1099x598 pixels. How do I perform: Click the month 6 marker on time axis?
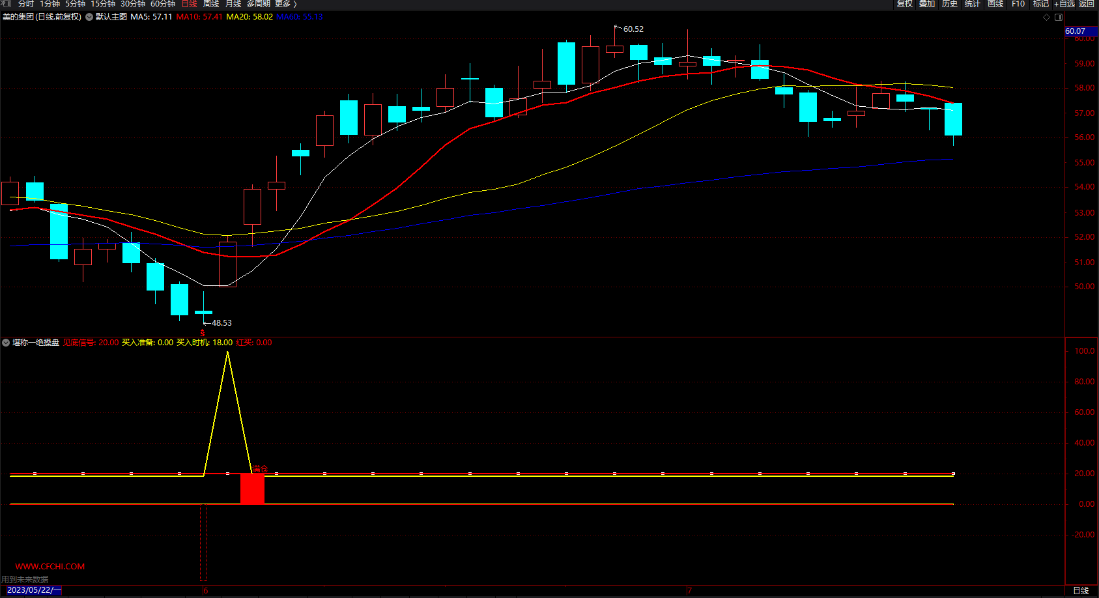click(x=206, y=591)
